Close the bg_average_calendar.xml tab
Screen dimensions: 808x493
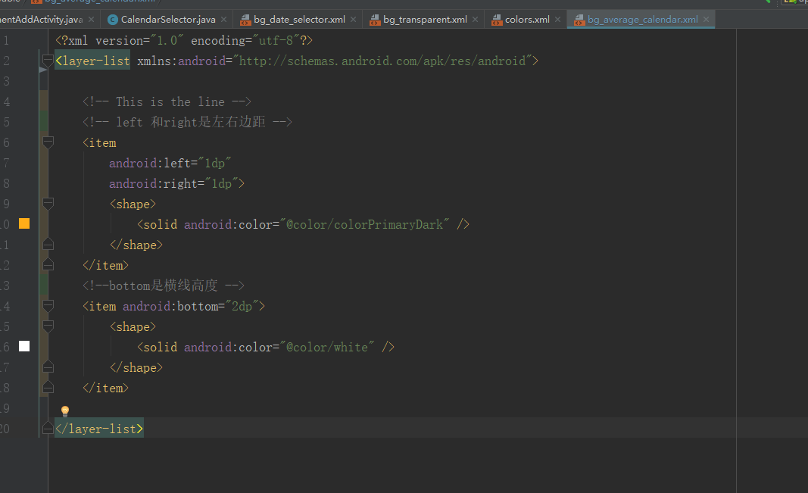pos(706,20)
